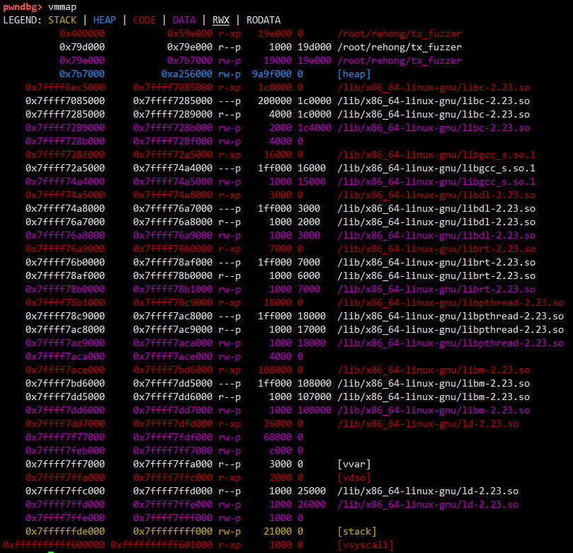
Task: Click offset value 25000
Action: [312, 491]
